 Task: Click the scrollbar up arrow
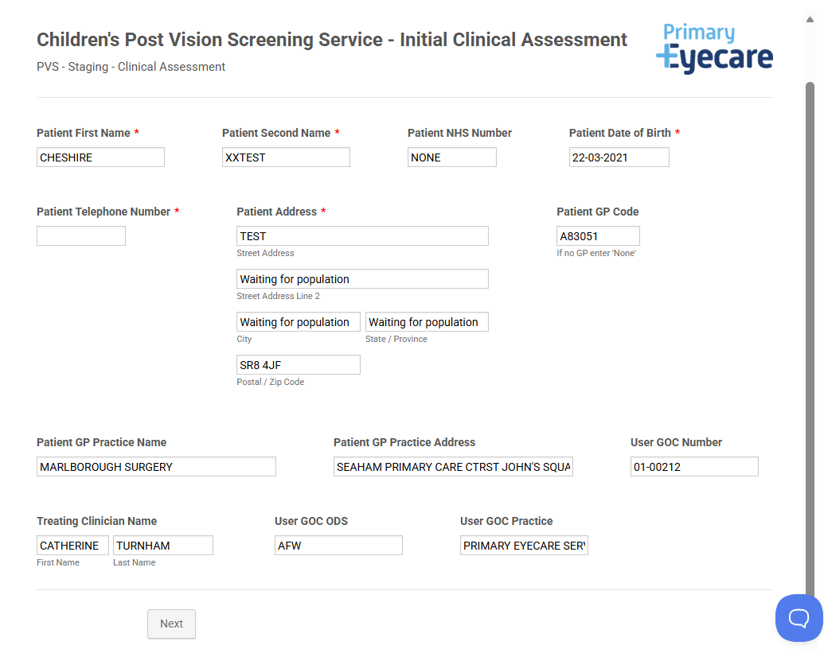click(x=810, y=19)
